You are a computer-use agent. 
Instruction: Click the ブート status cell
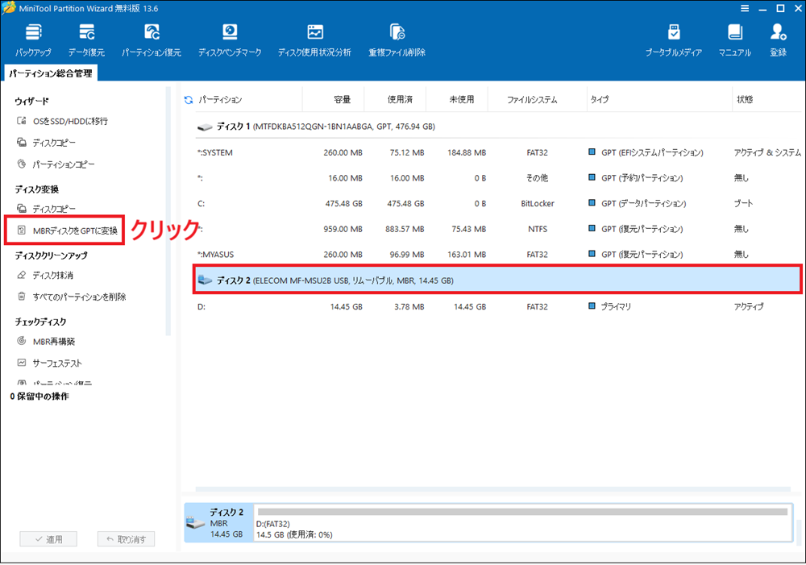click(x=743, y=204)
